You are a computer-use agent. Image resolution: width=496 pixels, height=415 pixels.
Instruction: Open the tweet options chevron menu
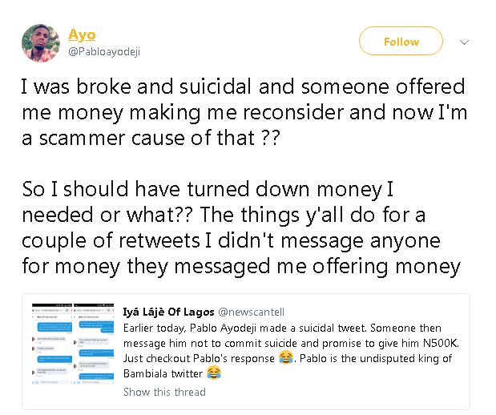coord(464,42)
